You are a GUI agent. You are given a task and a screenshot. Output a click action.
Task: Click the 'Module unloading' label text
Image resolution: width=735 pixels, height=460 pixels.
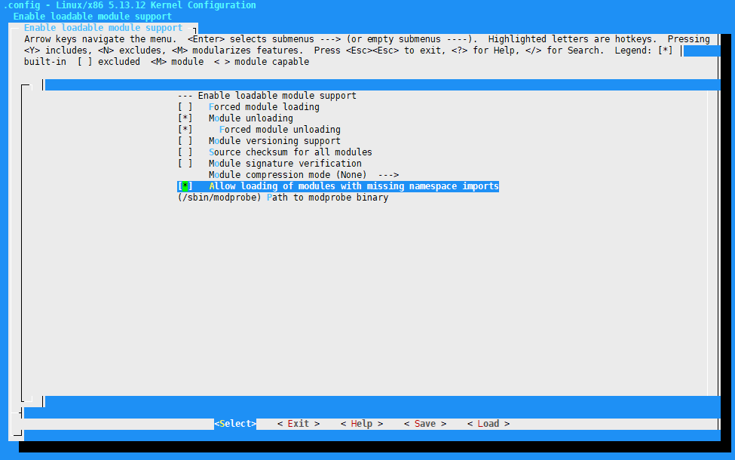[x=251, y=118]
